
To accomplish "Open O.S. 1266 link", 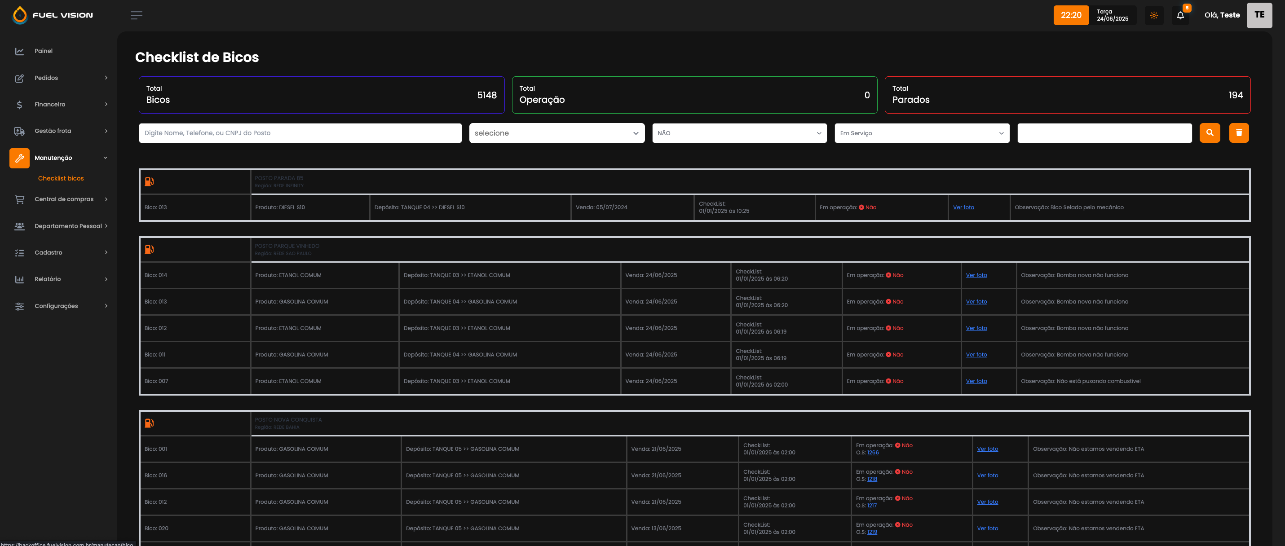I will [x=873, y=453].
